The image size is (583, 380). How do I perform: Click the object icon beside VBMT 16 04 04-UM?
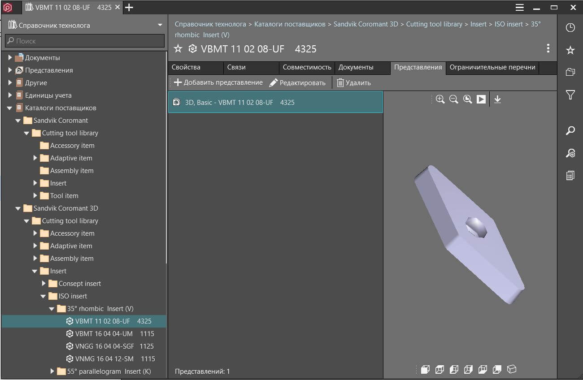pyautogui.click(x=70, y=334)
